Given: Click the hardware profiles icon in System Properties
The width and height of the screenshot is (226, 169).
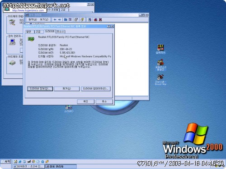Looking at the screenshot, I should tap(12, 63).
